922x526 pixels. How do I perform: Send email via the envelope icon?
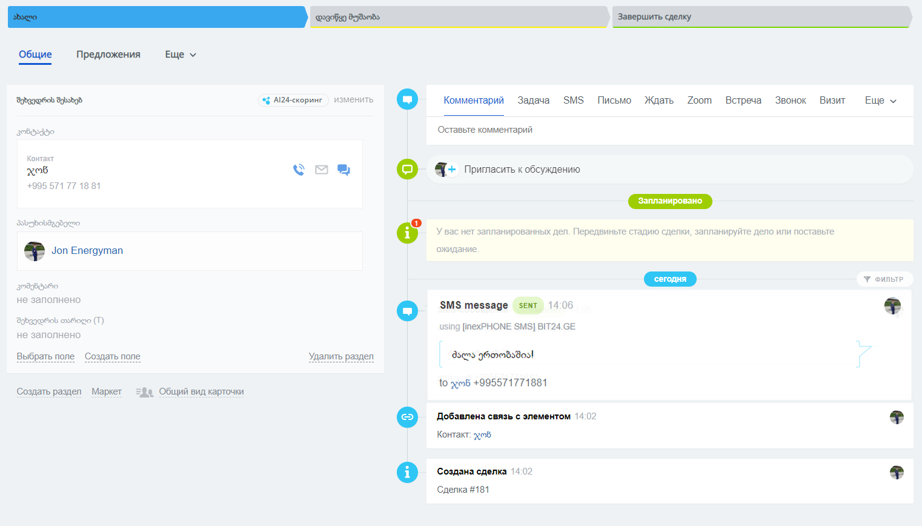tap(322, 170)
